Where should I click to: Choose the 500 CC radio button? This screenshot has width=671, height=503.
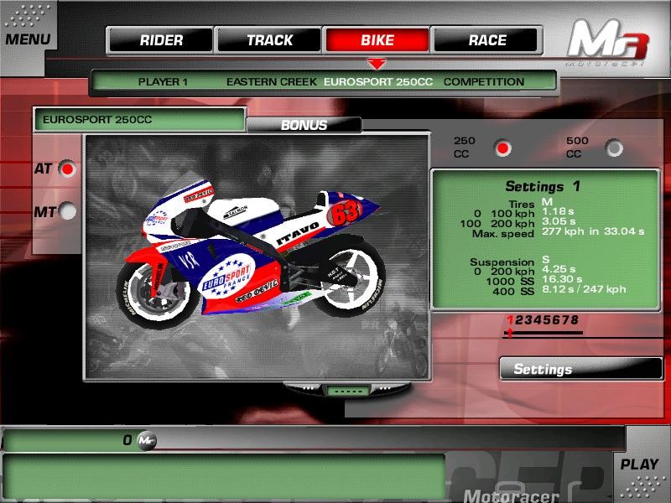coord(615,148)
